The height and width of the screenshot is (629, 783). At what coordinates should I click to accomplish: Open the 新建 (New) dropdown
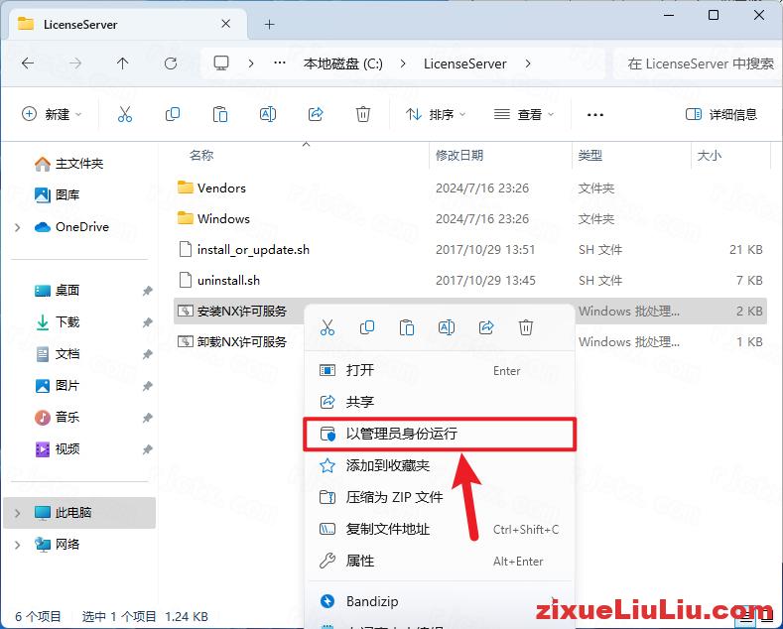point(52,114)
